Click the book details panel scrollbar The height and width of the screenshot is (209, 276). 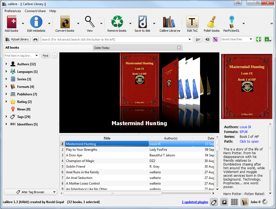(270, 149)
